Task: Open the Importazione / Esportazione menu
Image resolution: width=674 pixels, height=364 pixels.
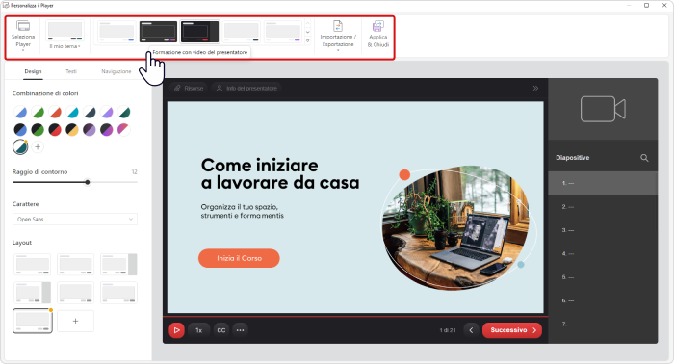Action: click(338, 36)
